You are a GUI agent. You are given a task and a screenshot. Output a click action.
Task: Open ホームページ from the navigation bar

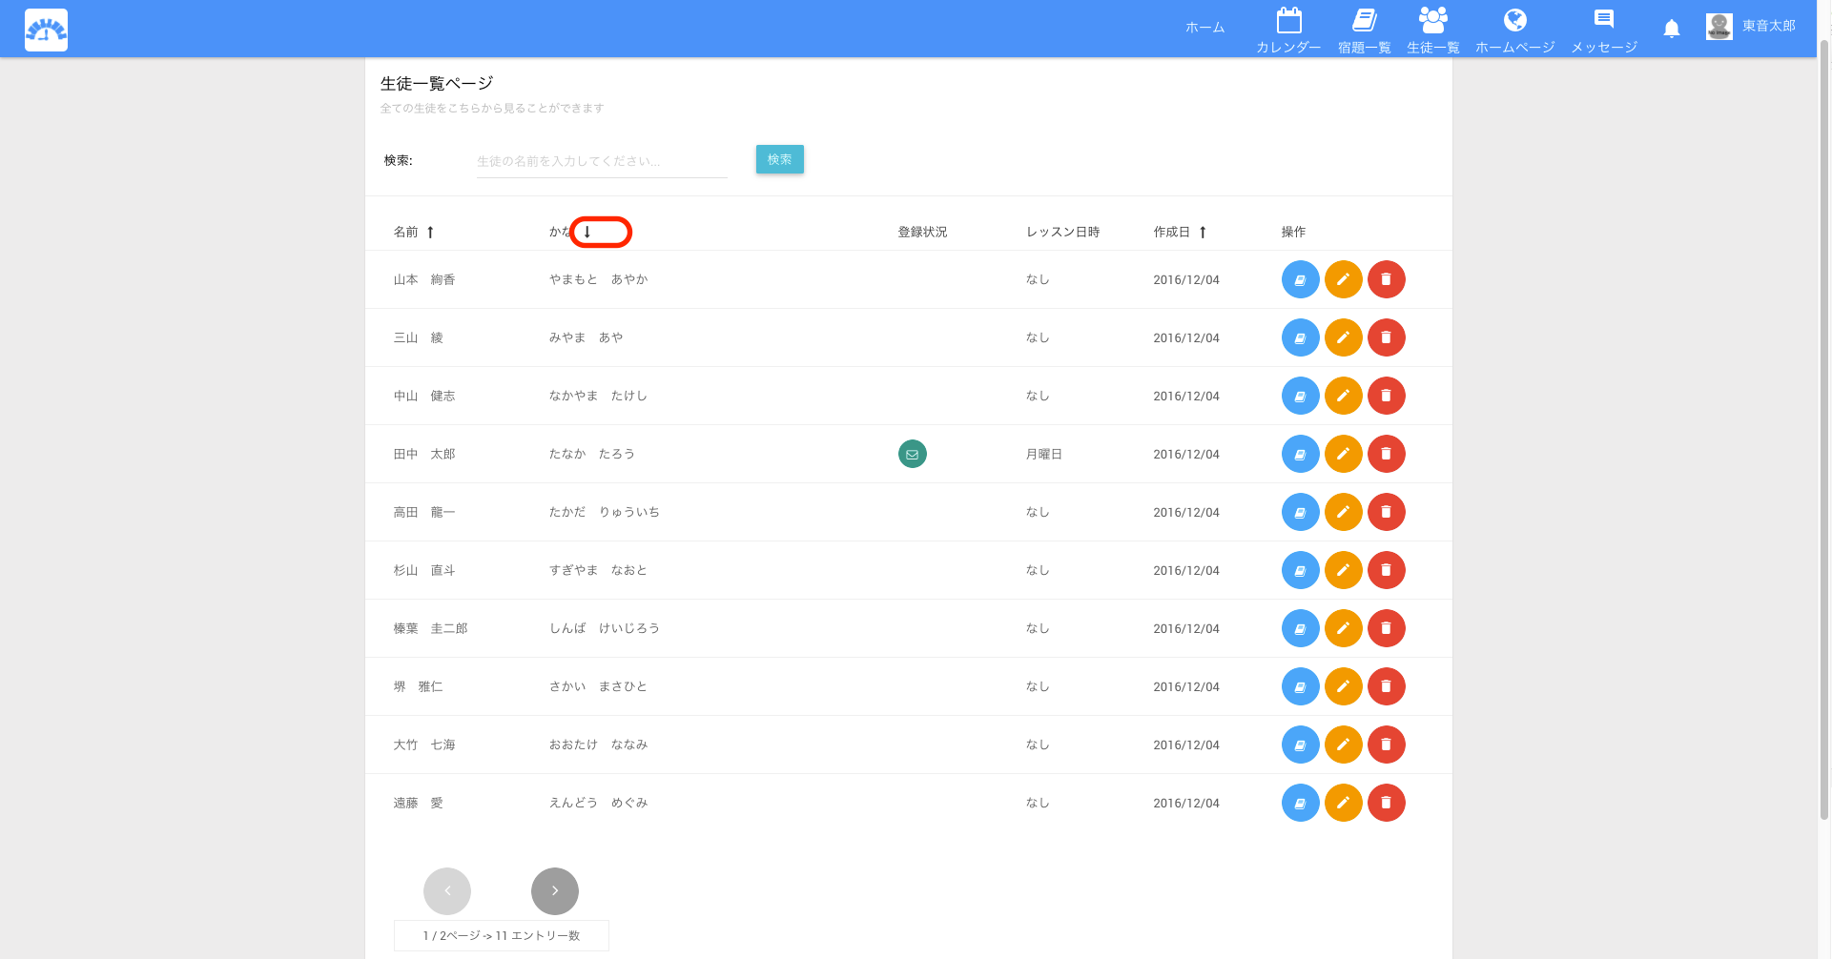(1514, 31)
